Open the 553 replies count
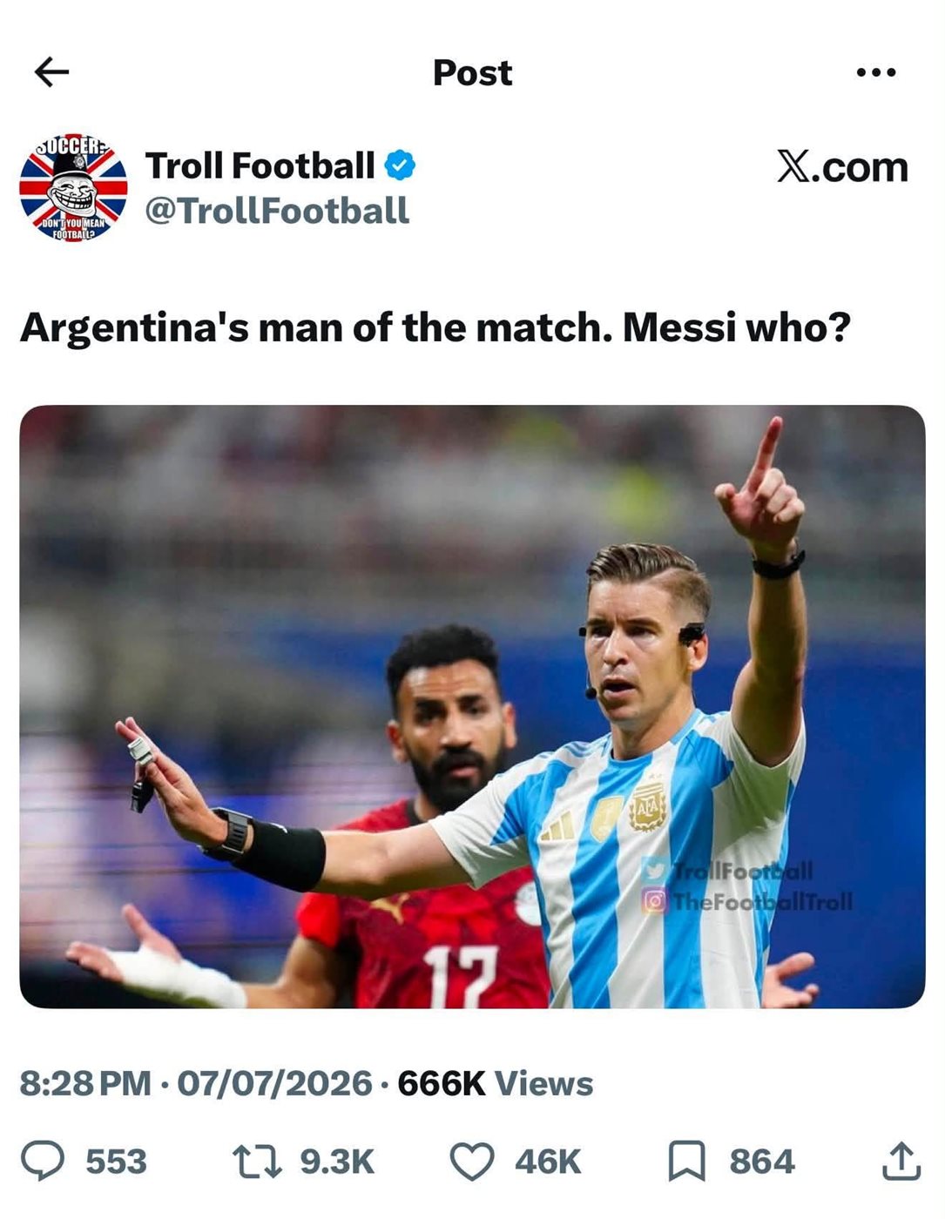Screen dimensions: 945x1219 pos(116,1162)
